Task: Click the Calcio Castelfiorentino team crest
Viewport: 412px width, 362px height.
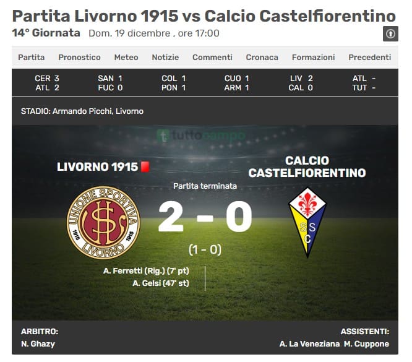Action: (307, 223)
